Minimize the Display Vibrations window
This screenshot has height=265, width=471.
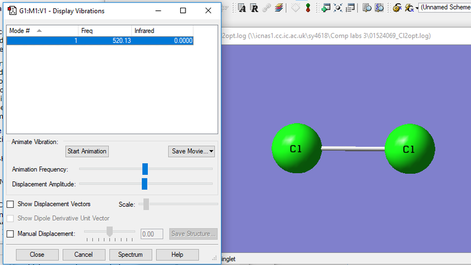coord(158,11)
